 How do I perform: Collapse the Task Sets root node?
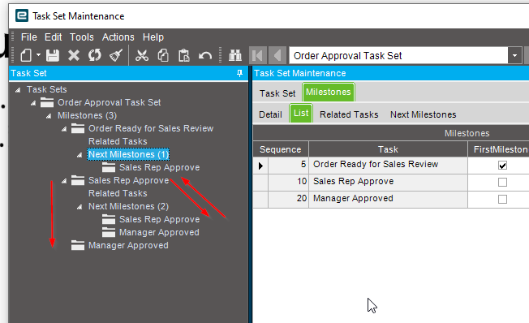(18, 90)
